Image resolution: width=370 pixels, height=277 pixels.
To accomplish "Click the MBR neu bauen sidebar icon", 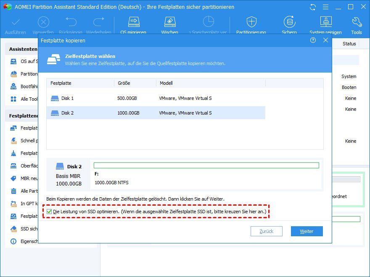I will click(13, 178).
